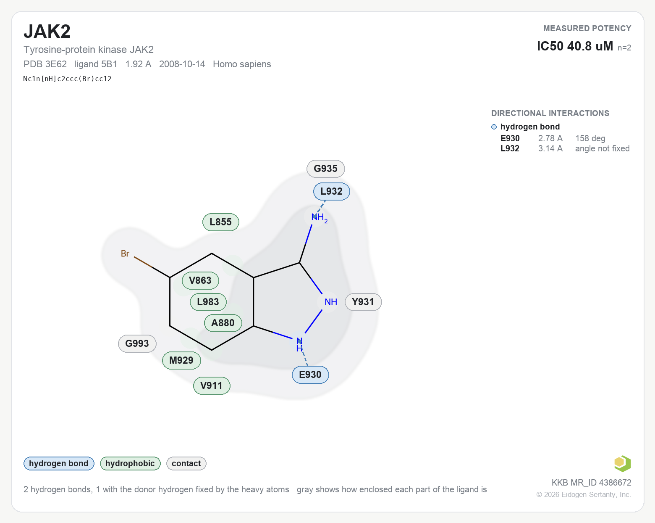Screen dimensions: 655x523
Task: Click the 2.78 A distance value
Action: coord(550,138)
